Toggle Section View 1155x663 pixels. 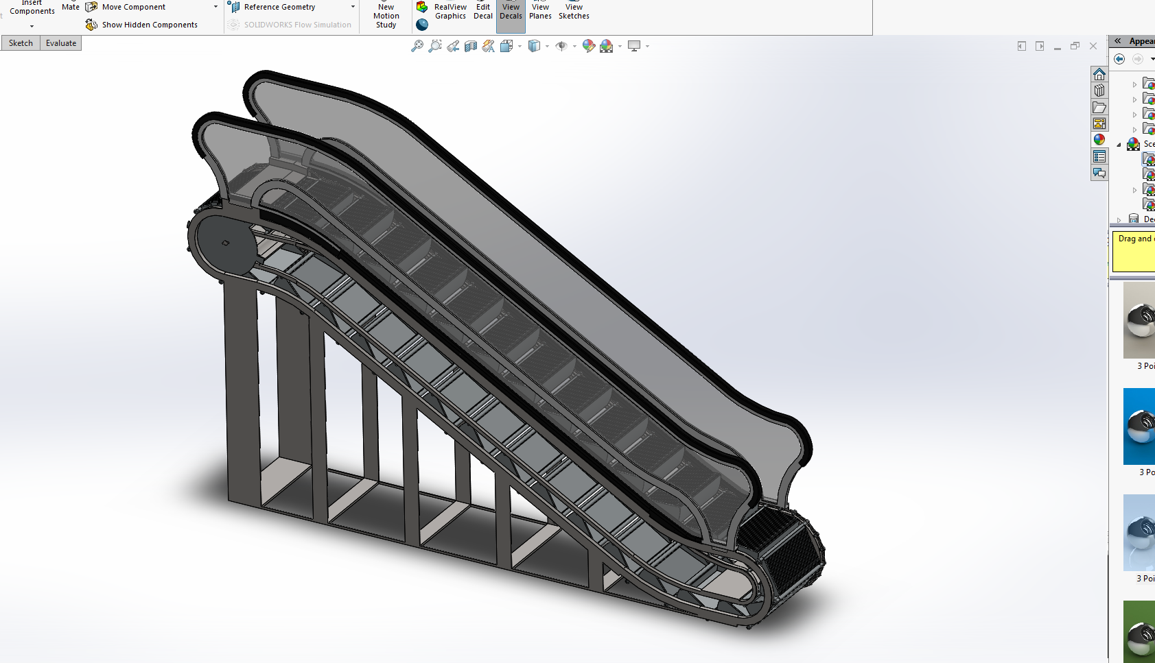pyautogui.click(x=471, y=46)
